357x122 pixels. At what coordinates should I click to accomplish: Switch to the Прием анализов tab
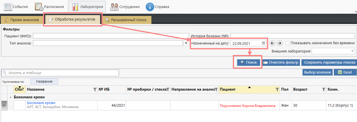tap(22, 20)
